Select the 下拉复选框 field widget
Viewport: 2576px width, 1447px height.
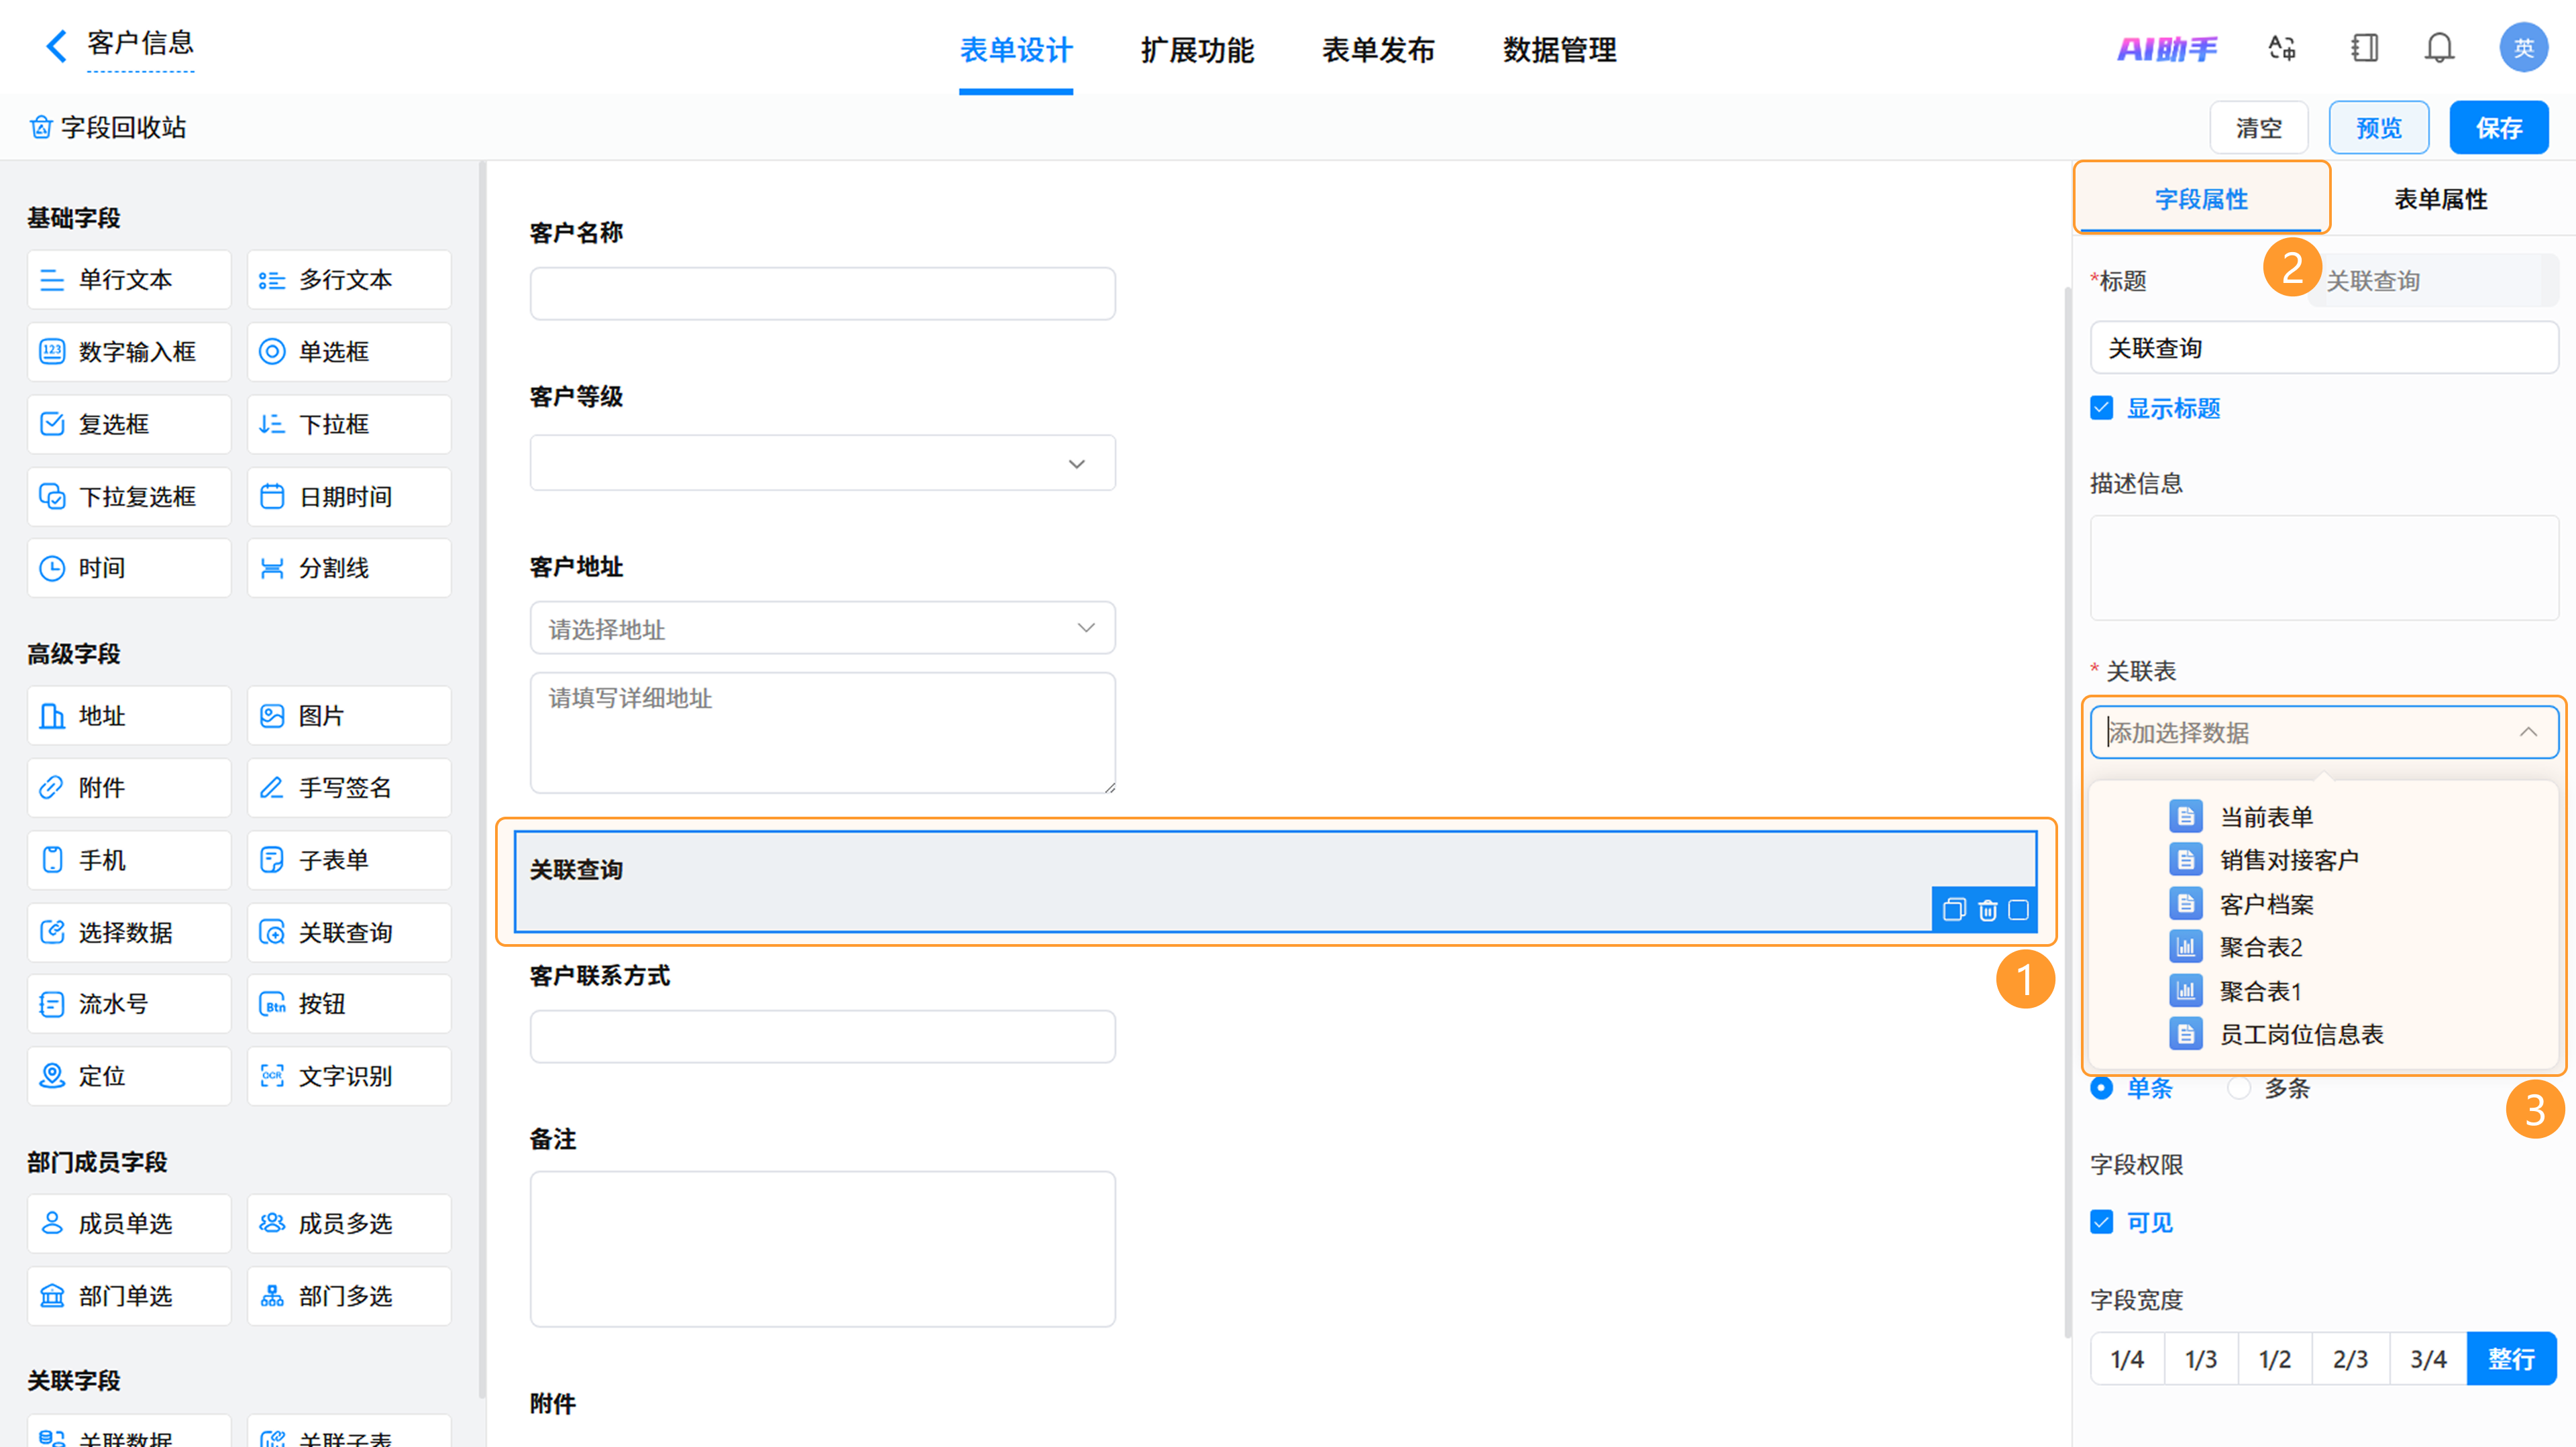pos(129,497)
